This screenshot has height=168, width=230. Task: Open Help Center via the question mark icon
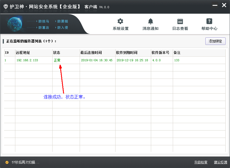209,22
